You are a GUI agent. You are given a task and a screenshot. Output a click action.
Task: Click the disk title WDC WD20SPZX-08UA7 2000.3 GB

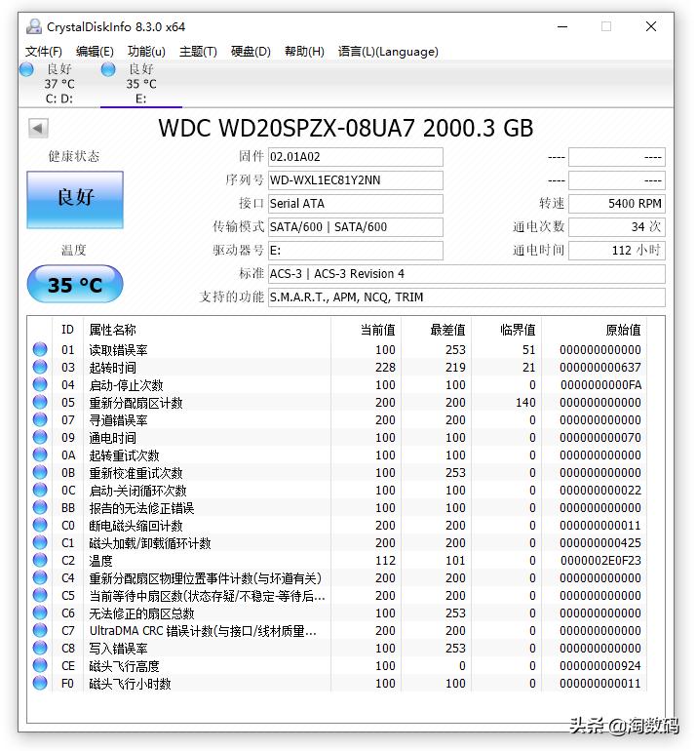pos(346,128)
